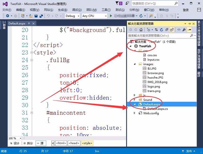Image resolution: width=203 pixels, height=154 pixels.
Task: Toggle auto-hide pin on Solution Explorer panel
Action: coord(190,24)
